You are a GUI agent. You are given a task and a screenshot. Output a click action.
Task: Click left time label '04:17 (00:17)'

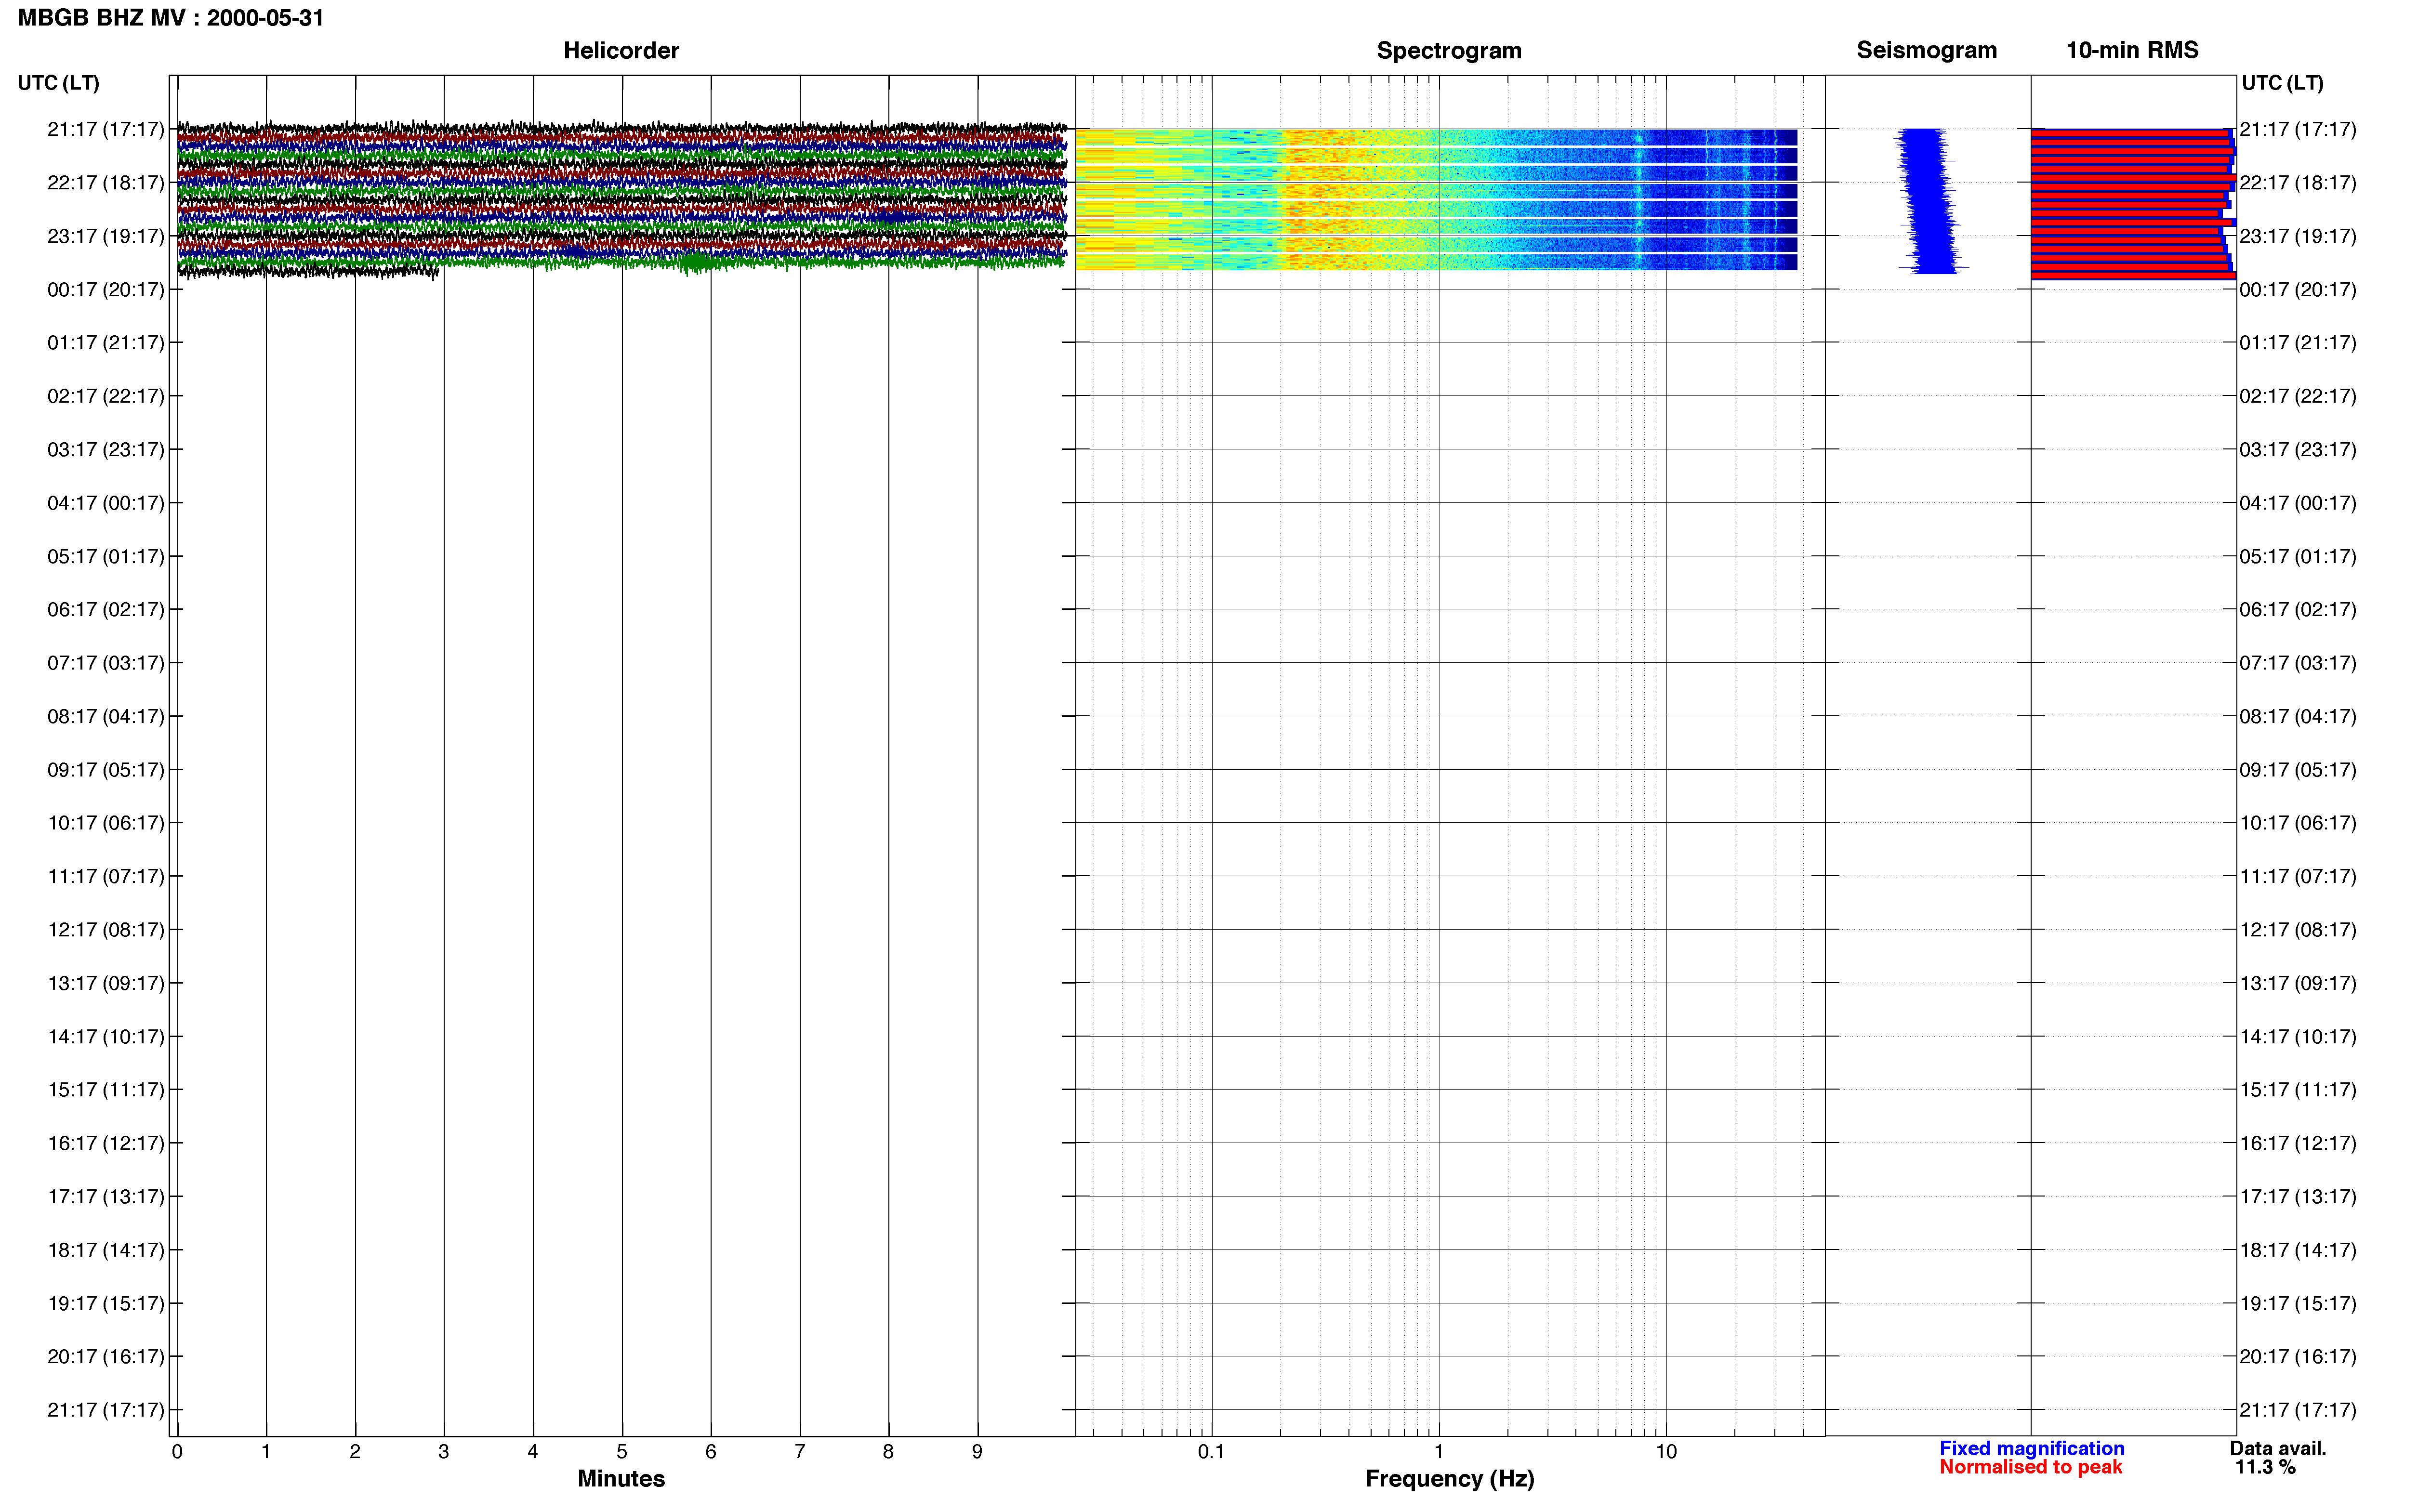pos(105,503)
